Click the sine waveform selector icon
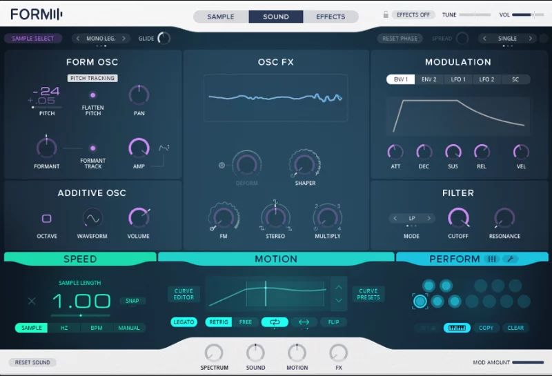 [92, 218]
